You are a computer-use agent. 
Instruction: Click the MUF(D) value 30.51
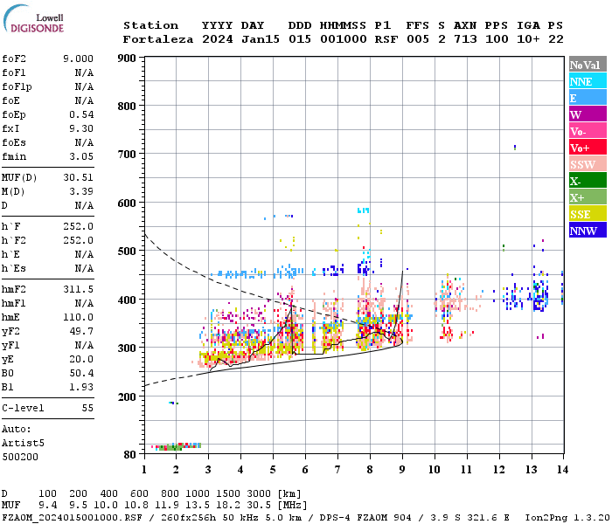pos(78,178)
